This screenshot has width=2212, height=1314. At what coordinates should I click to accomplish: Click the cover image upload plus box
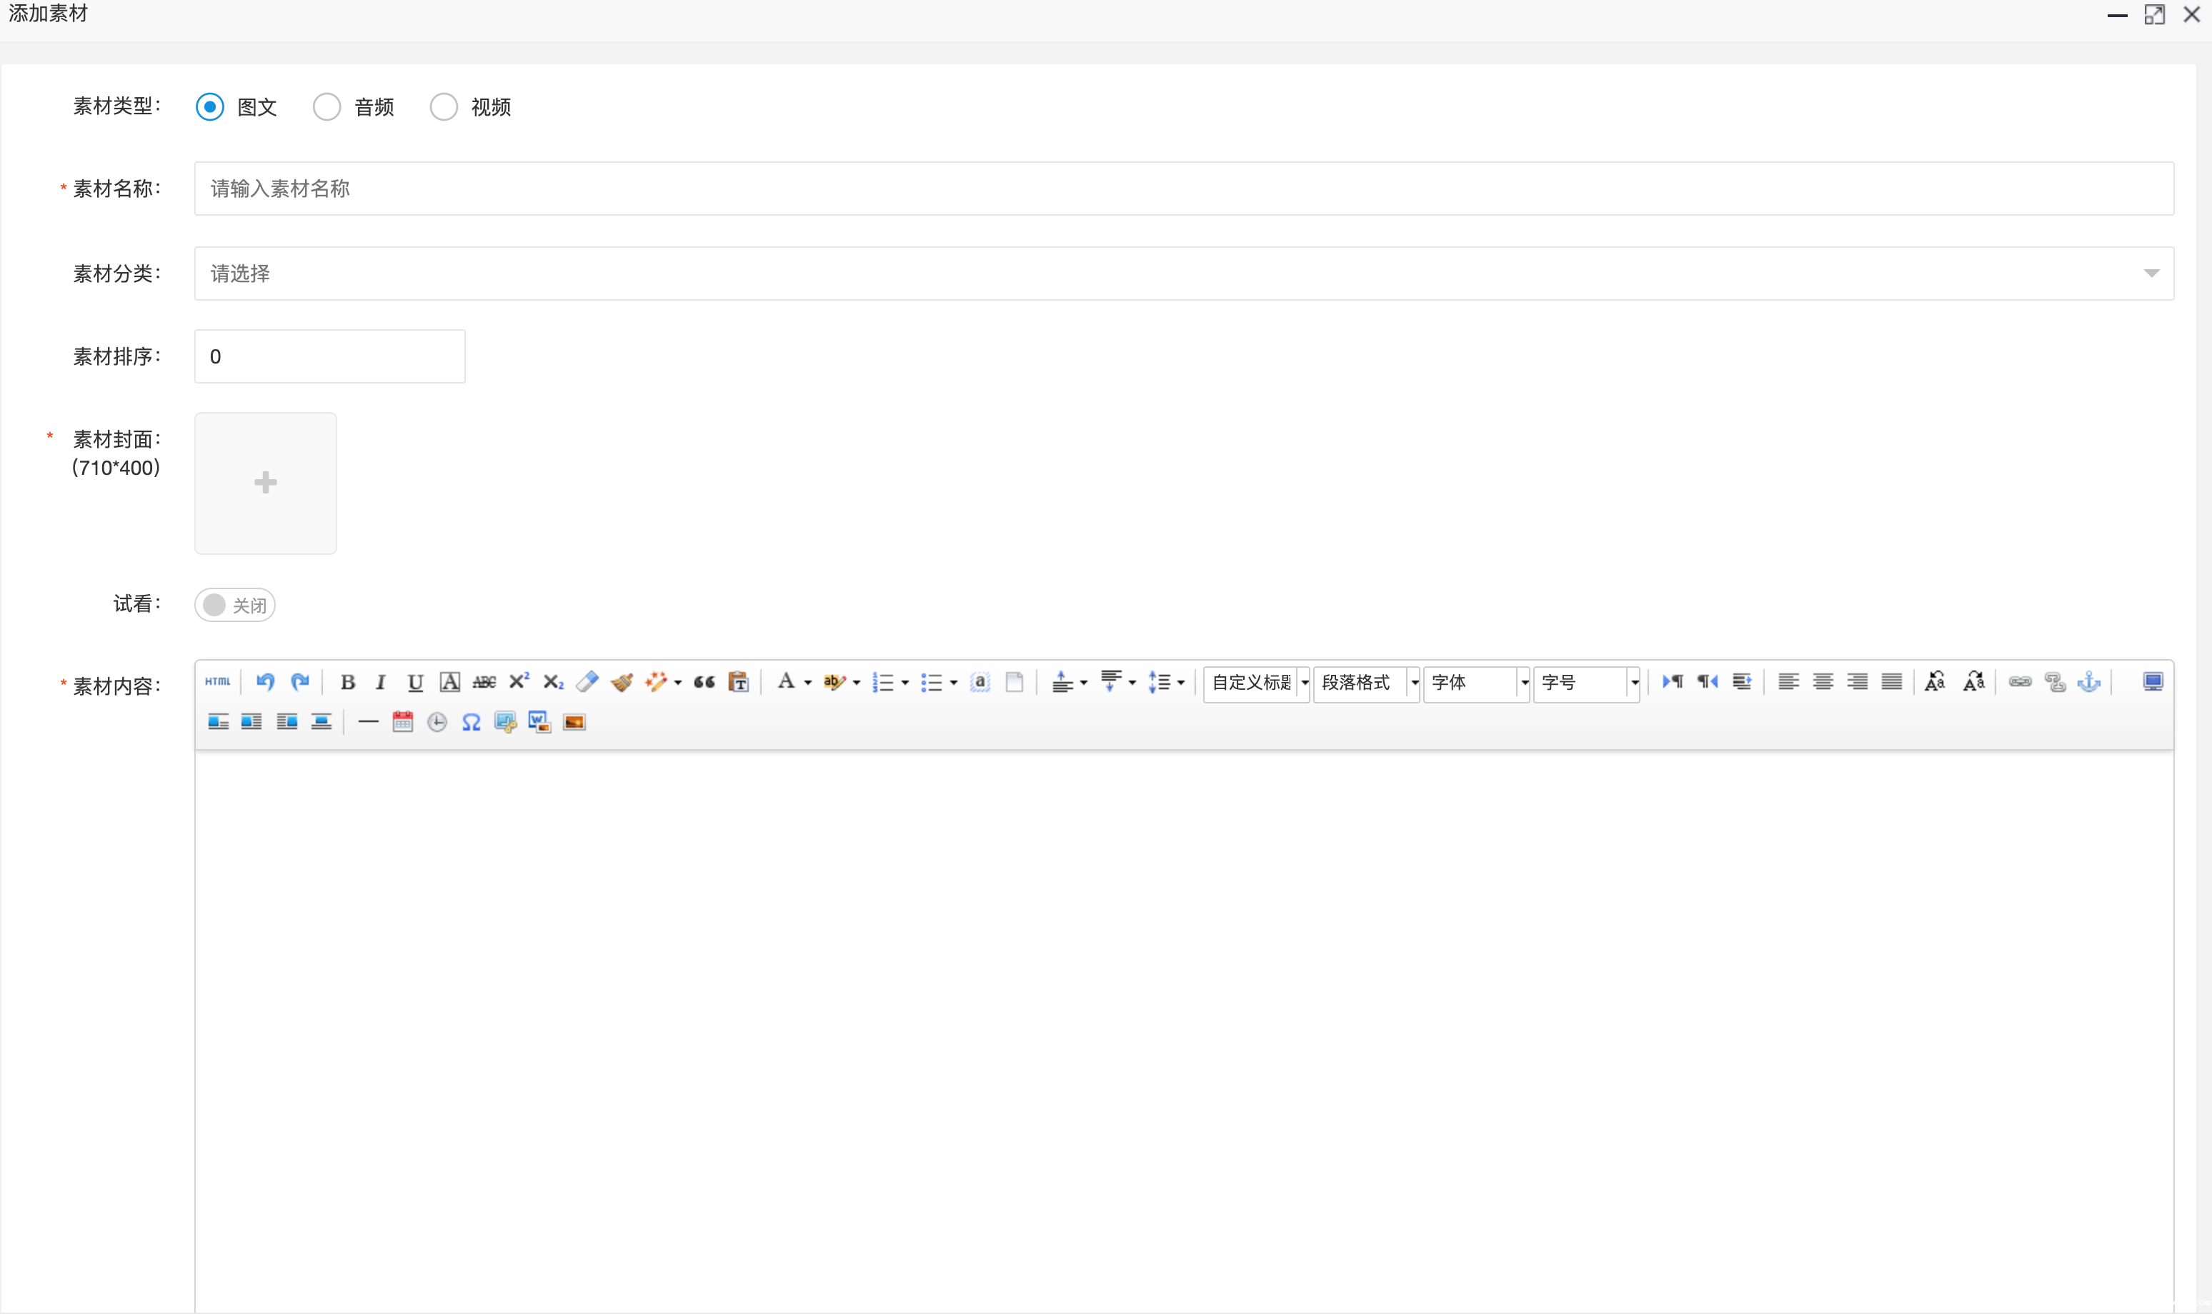pos(266,483)
